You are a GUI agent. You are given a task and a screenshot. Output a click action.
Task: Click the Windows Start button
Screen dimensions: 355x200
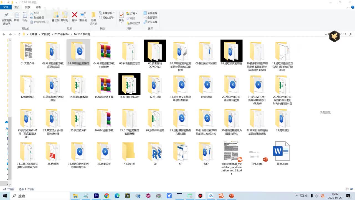(5, 196)
